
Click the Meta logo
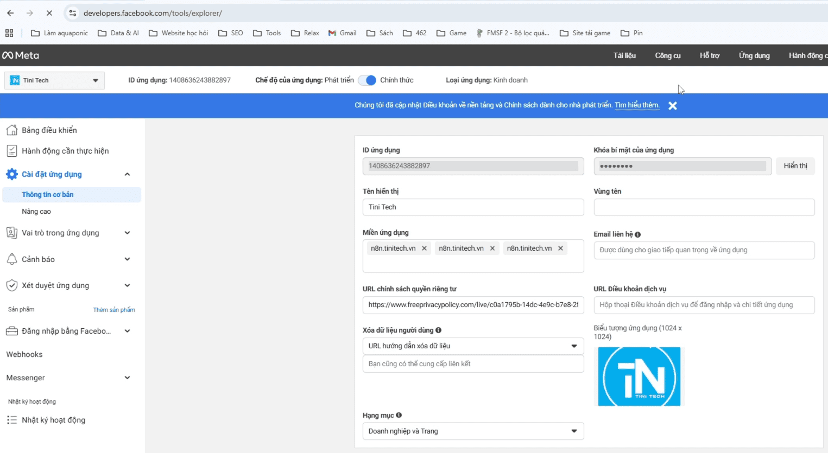pyautogui.click(x=21, y=55)
